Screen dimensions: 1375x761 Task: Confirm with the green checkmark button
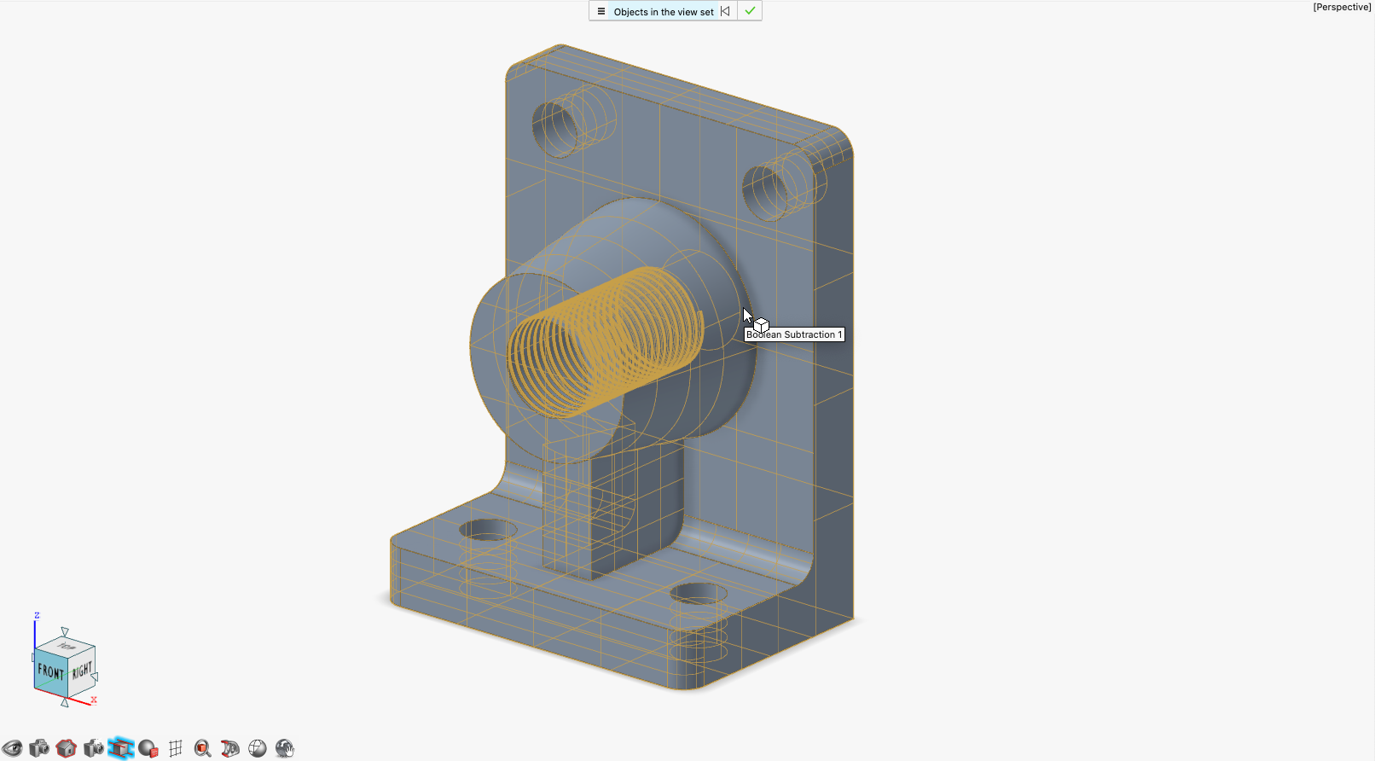coord(750,11)
